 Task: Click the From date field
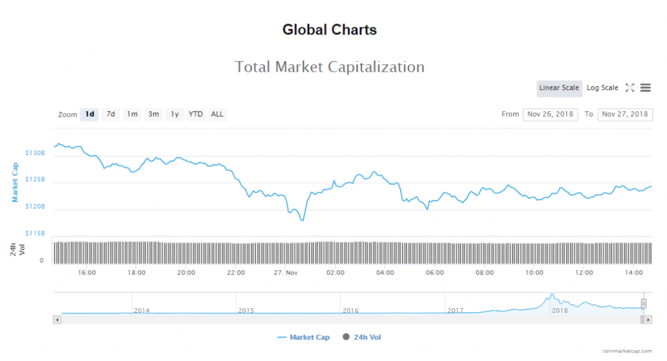point(550,114)
